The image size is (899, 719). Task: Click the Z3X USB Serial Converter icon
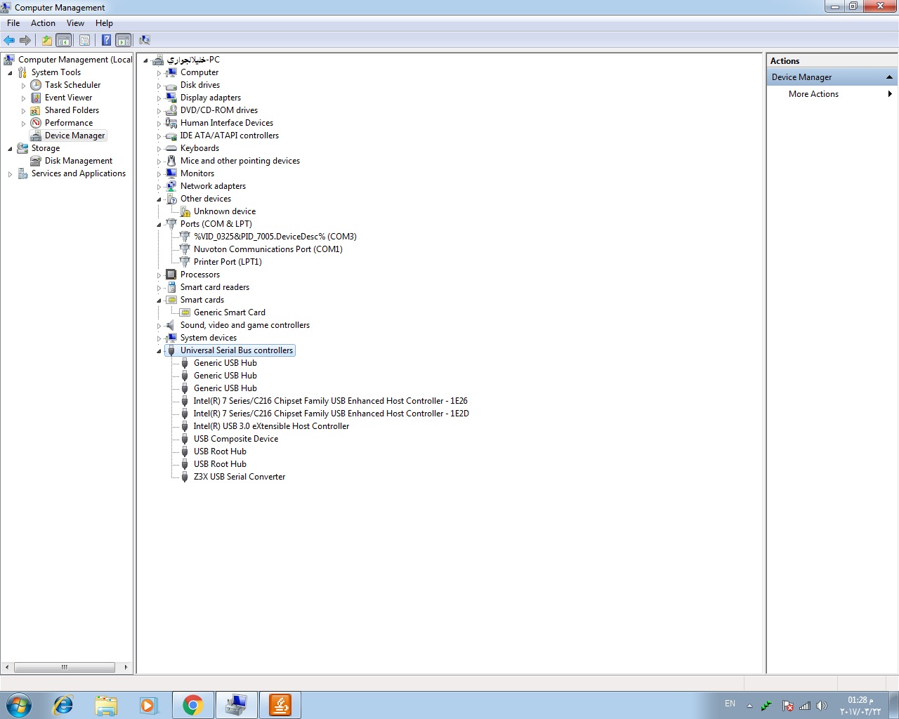[185, 477]
